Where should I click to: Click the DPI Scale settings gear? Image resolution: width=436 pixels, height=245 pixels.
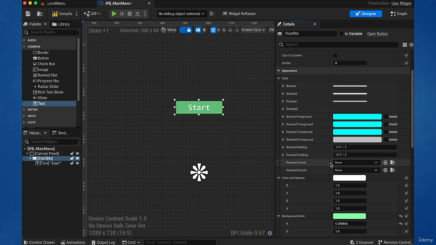[x=270, y=233]
